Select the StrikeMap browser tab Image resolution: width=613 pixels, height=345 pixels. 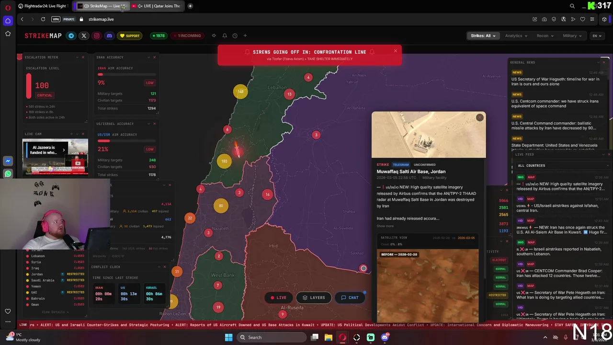tap(102, 6)
